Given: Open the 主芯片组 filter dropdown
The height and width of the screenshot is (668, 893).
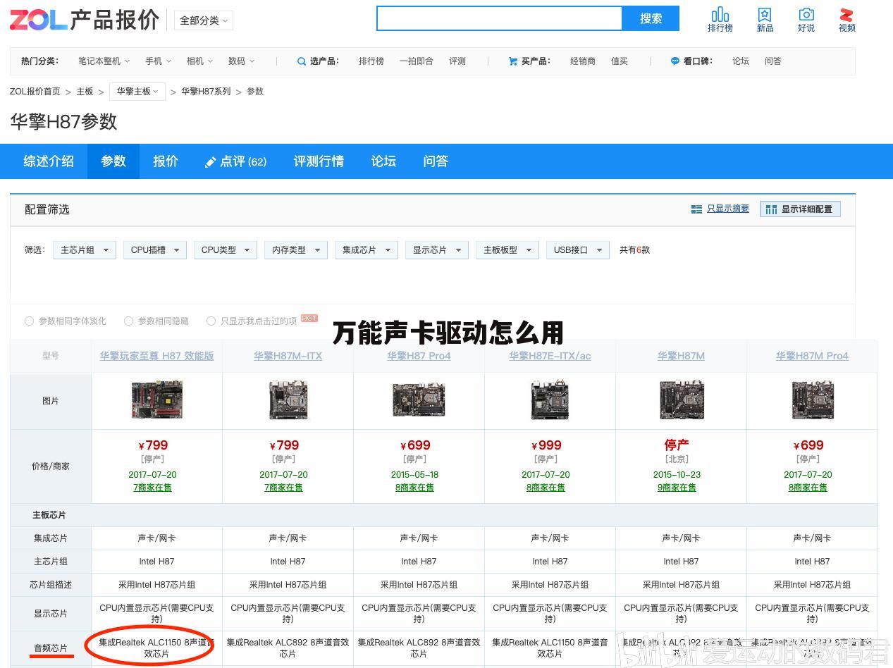Looking at the screenshot, I should 85,250.
